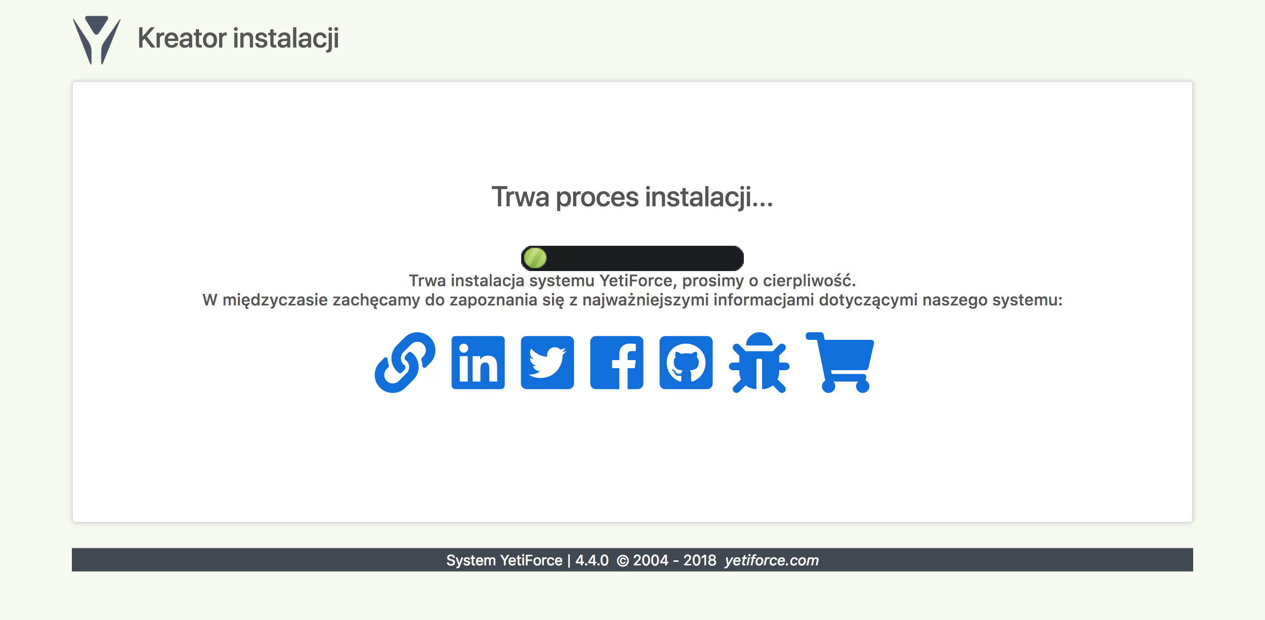Click the installation progress bar
The width and height of the screenshot is (1265, 620).
(x=632, y=258)
